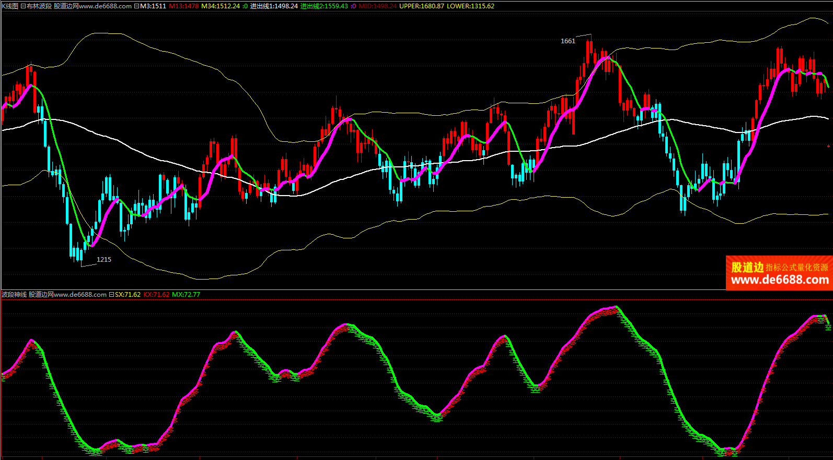
Task: Toggle the box icon before SX:71.62
Action: pos(111,295)
